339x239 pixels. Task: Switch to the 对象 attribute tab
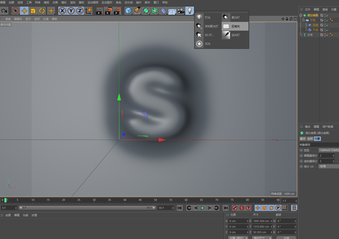(317, 139)
